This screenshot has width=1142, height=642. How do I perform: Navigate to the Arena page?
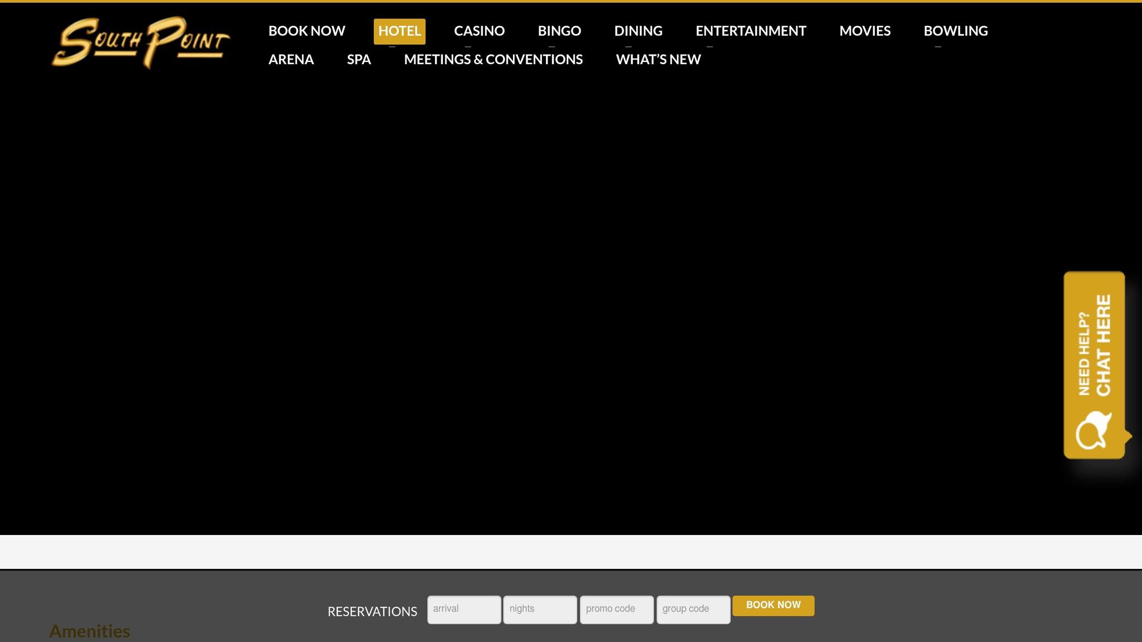point(291,60)
